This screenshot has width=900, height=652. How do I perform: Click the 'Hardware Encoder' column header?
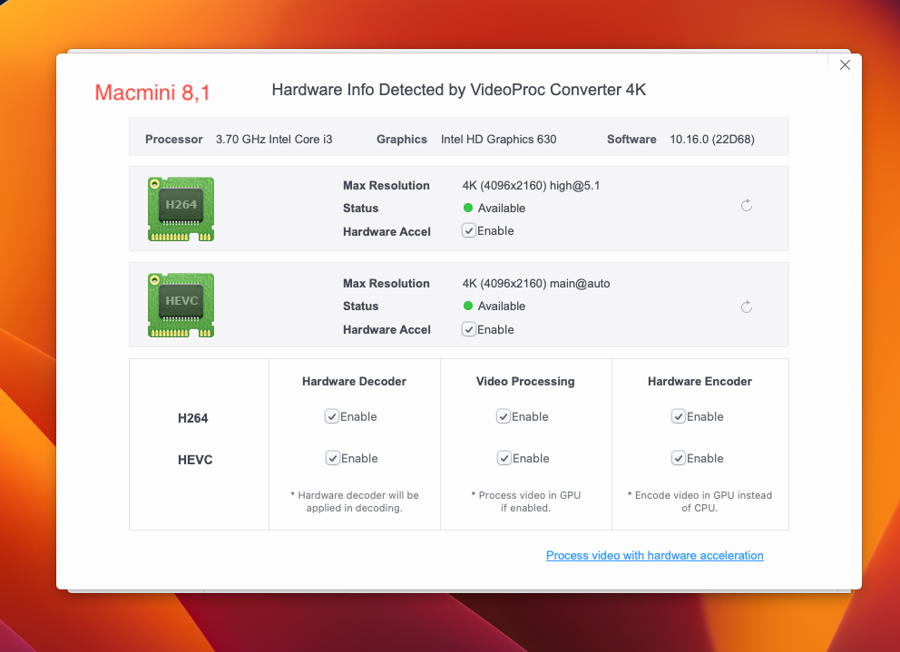699,382
